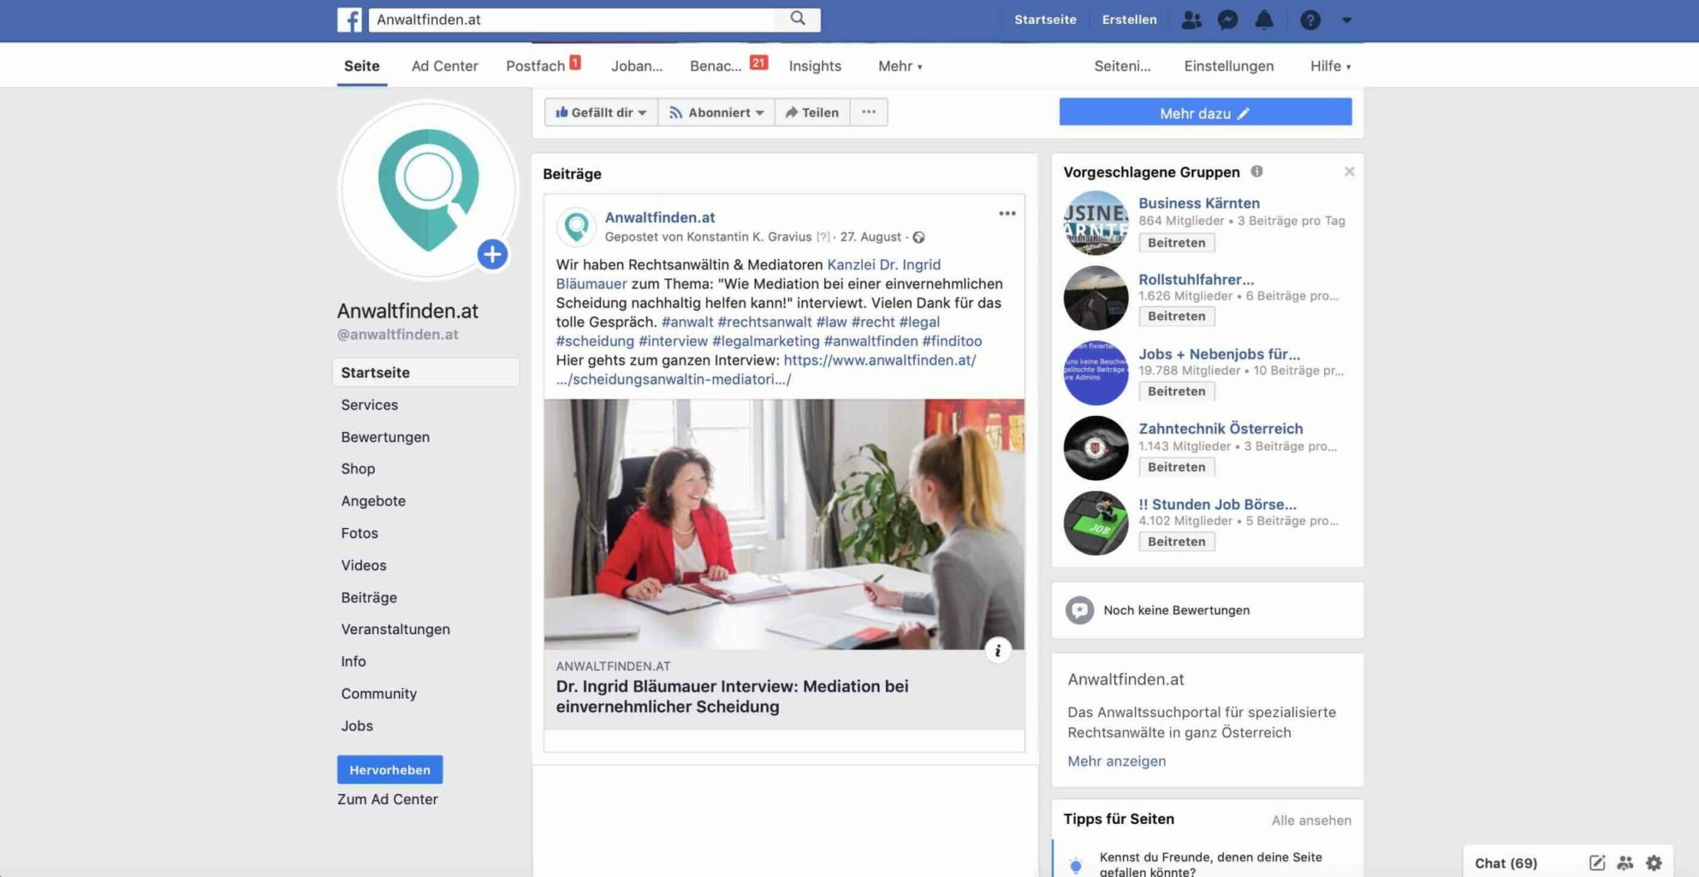Join the Jobs + Nebenjobs für... group

pyautogui.click(x=1176, y=391)
